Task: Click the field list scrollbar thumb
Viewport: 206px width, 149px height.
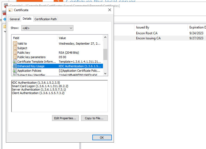Action: tap(105, 54)
